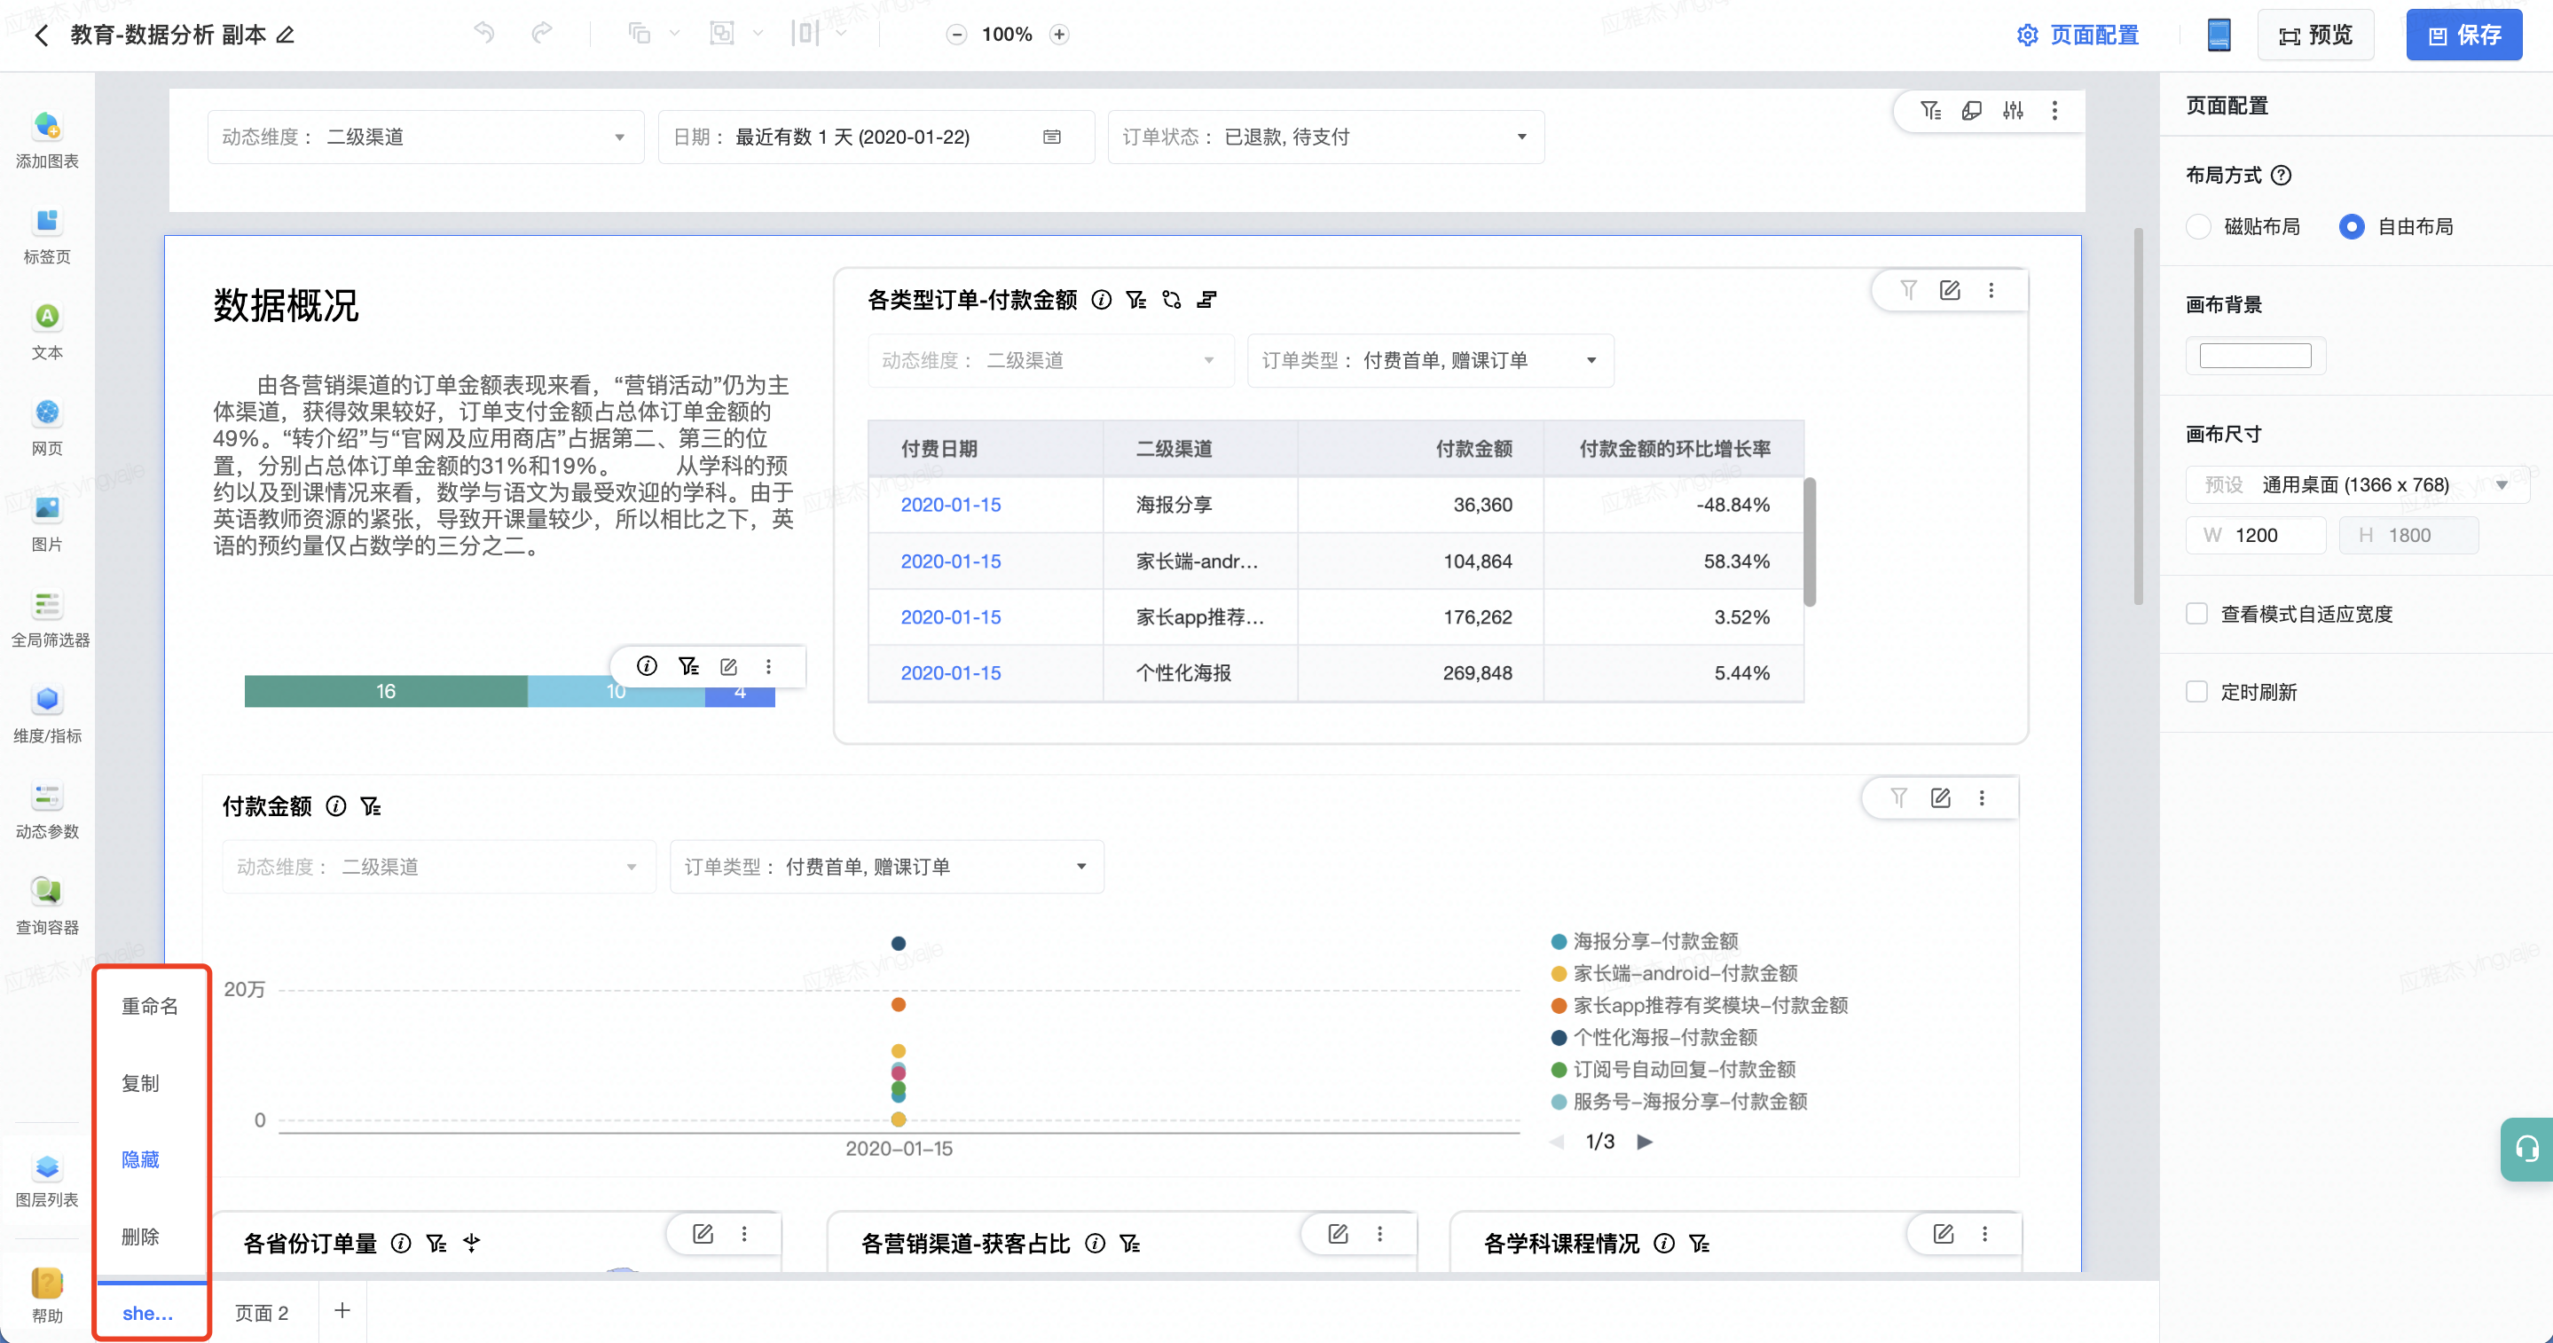Screen dimensions: 2553x1343
Task: Select 磁贴布局 radio option
Action: click(2198, 226)
